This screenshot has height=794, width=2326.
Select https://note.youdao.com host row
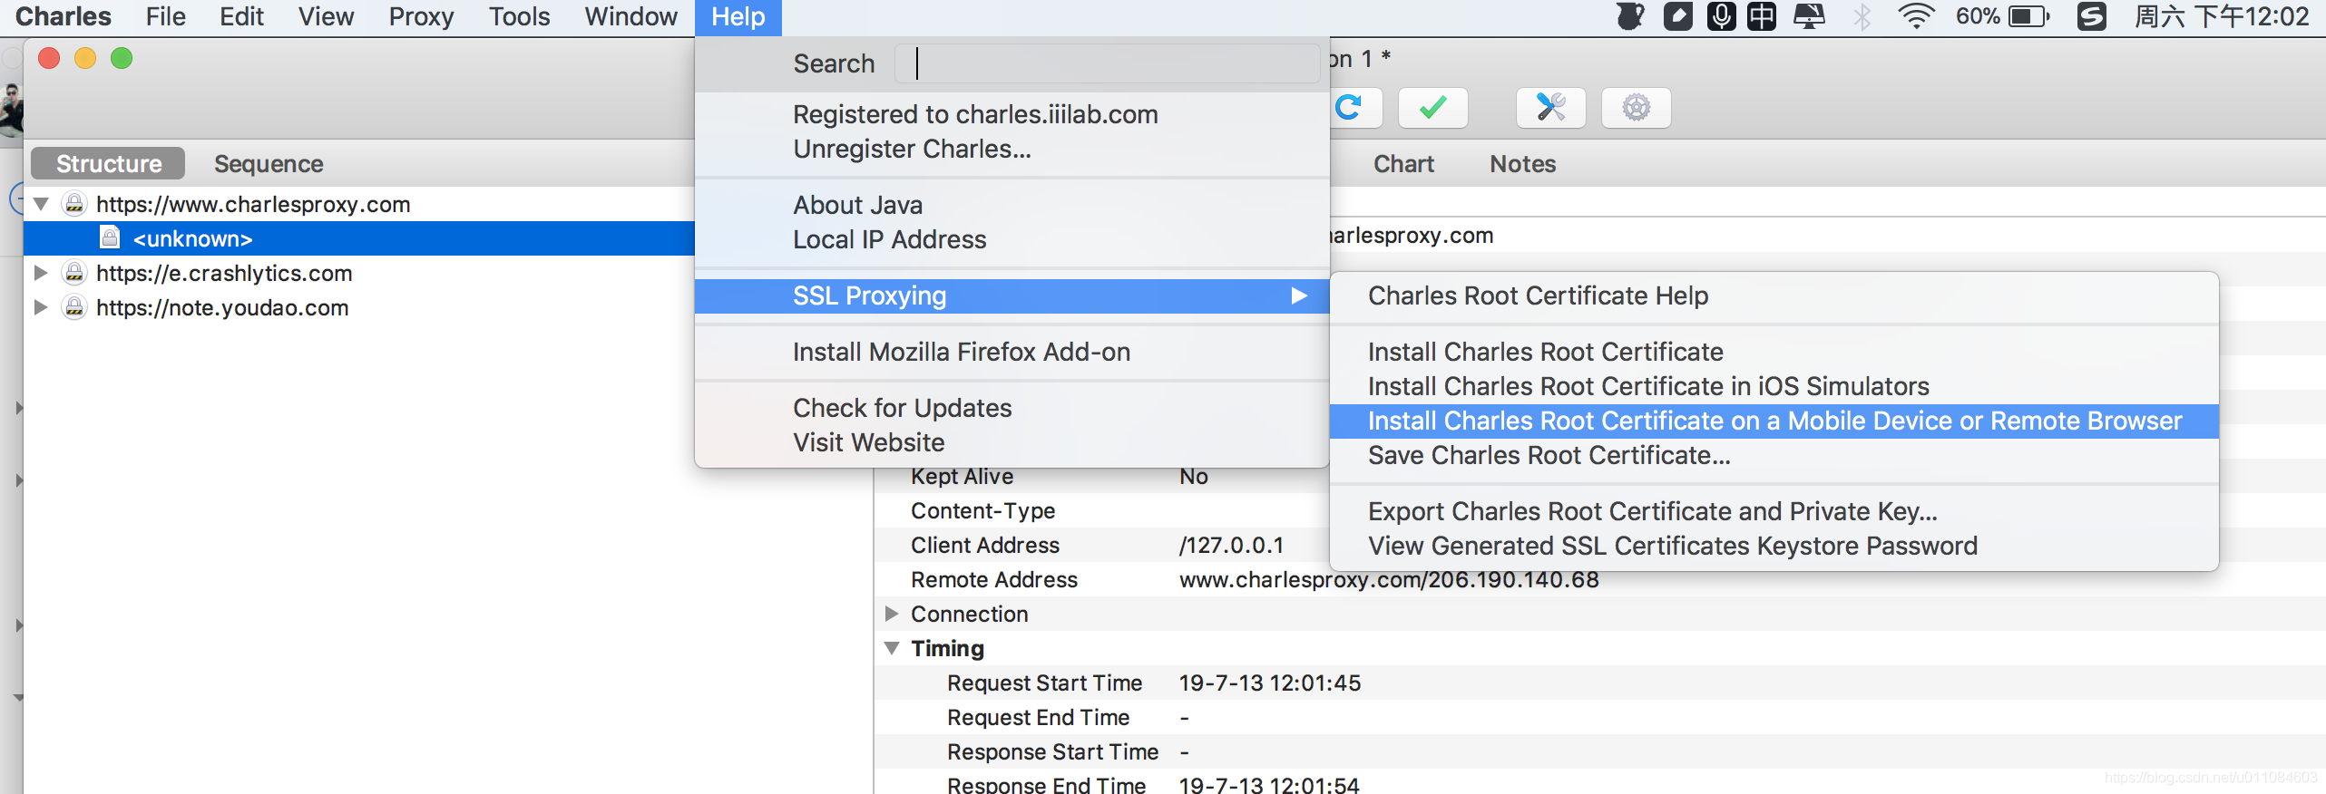point(359,307)
